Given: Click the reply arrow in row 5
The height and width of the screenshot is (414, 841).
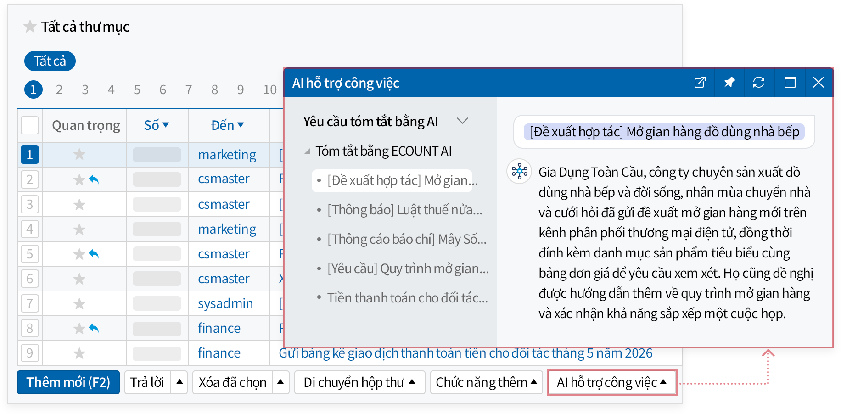Looking at the screenshot, I should tap(94, 253).
